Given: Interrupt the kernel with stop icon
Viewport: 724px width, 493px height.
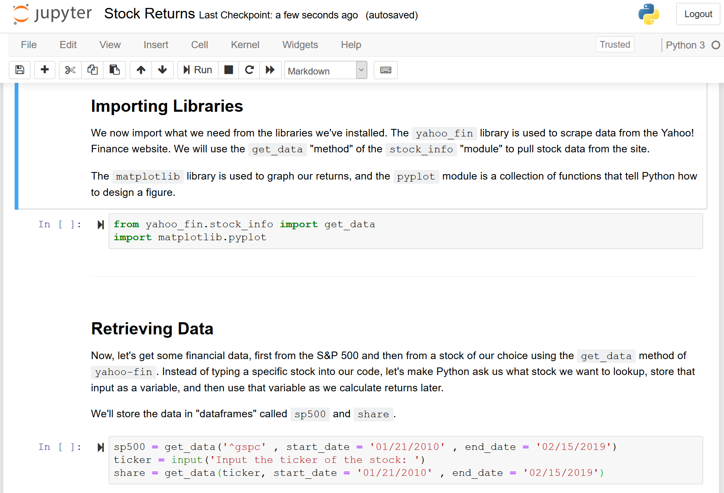Looking at the screenshot, I should tap(228, 70).
